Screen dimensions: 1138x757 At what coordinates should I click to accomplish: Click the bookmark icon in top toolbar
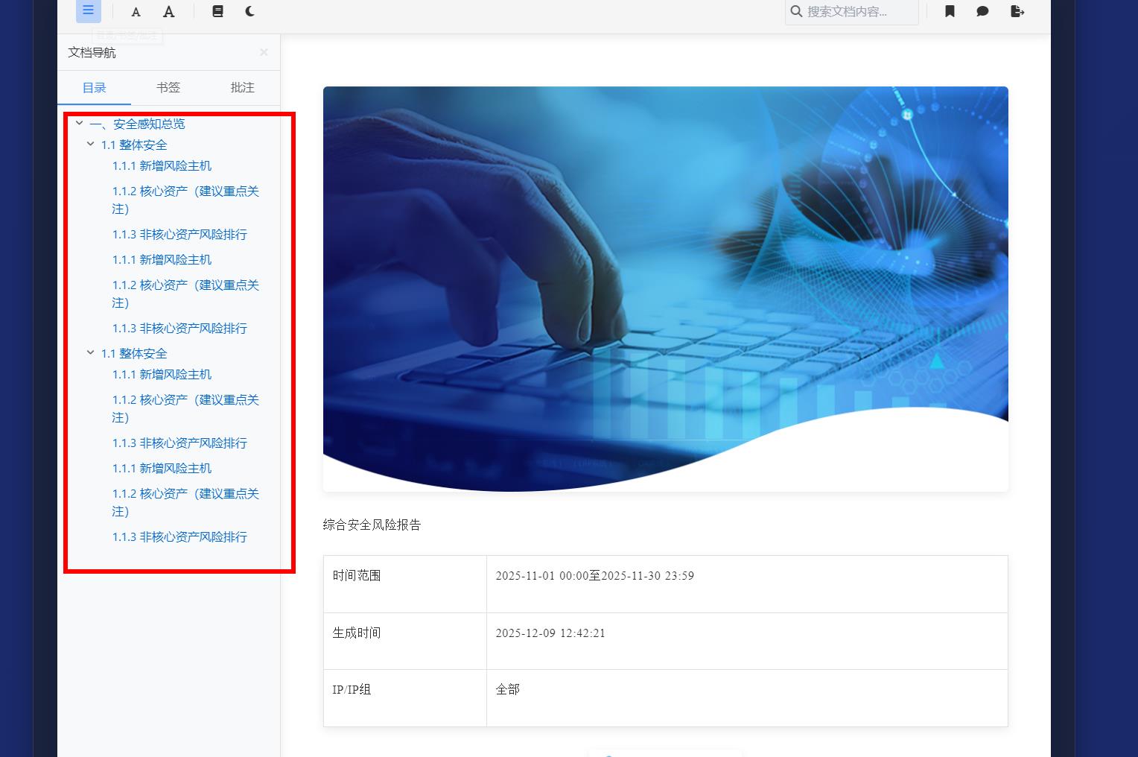pyautogui.click(x=950, y=11)
